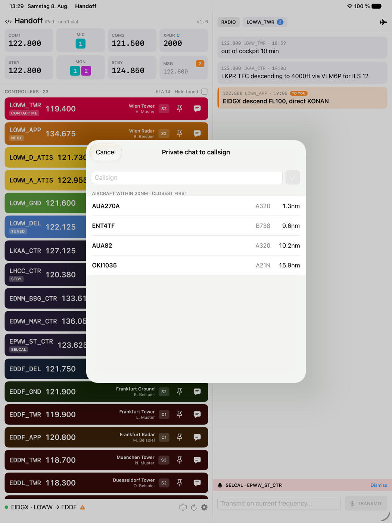The width and height of the screenshot is (392, 523).
Task: Toggle MIC channel 1
Action: (x=80, y=44)
